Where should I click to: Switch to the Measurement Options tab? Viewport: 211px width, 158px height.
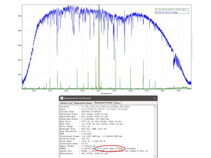[x=83, y=103]
